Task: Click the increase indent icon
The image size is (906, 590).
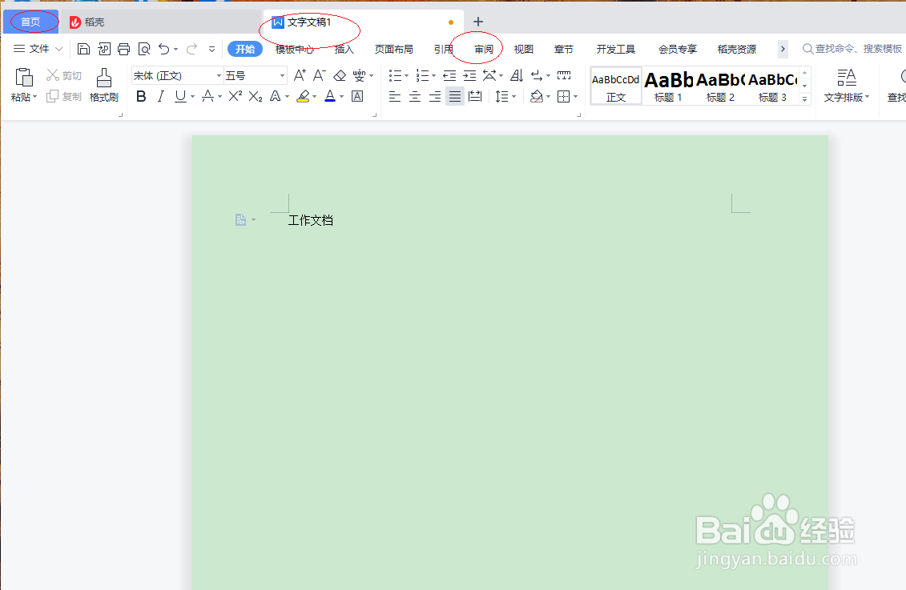Action: click(x=469, y=75)
